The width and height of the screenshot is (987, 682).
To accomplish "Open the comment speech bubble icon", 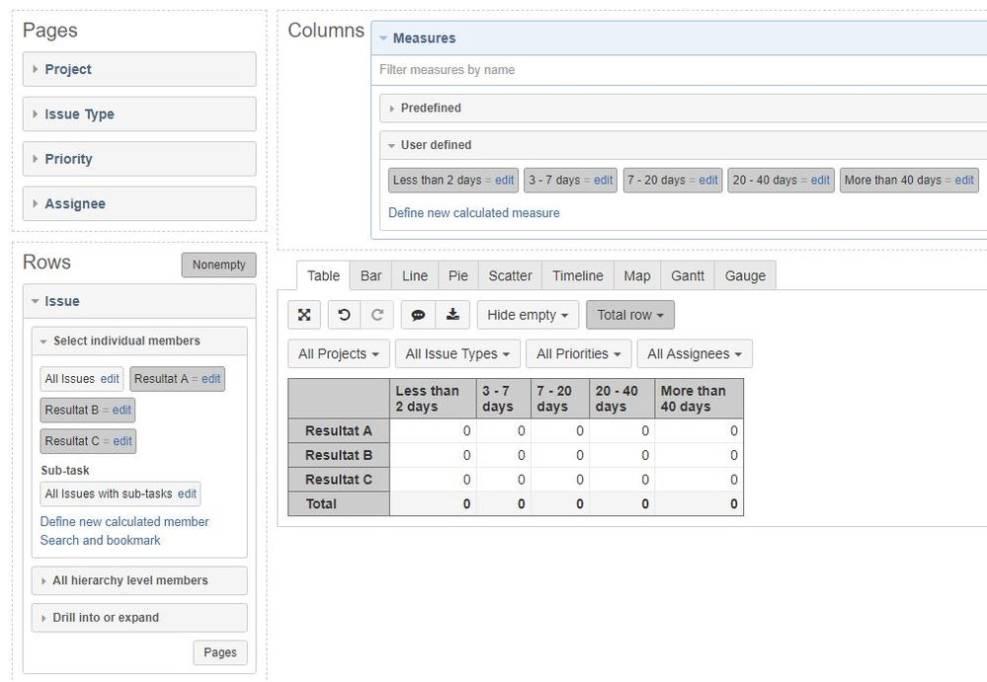I will pos(418,315).
